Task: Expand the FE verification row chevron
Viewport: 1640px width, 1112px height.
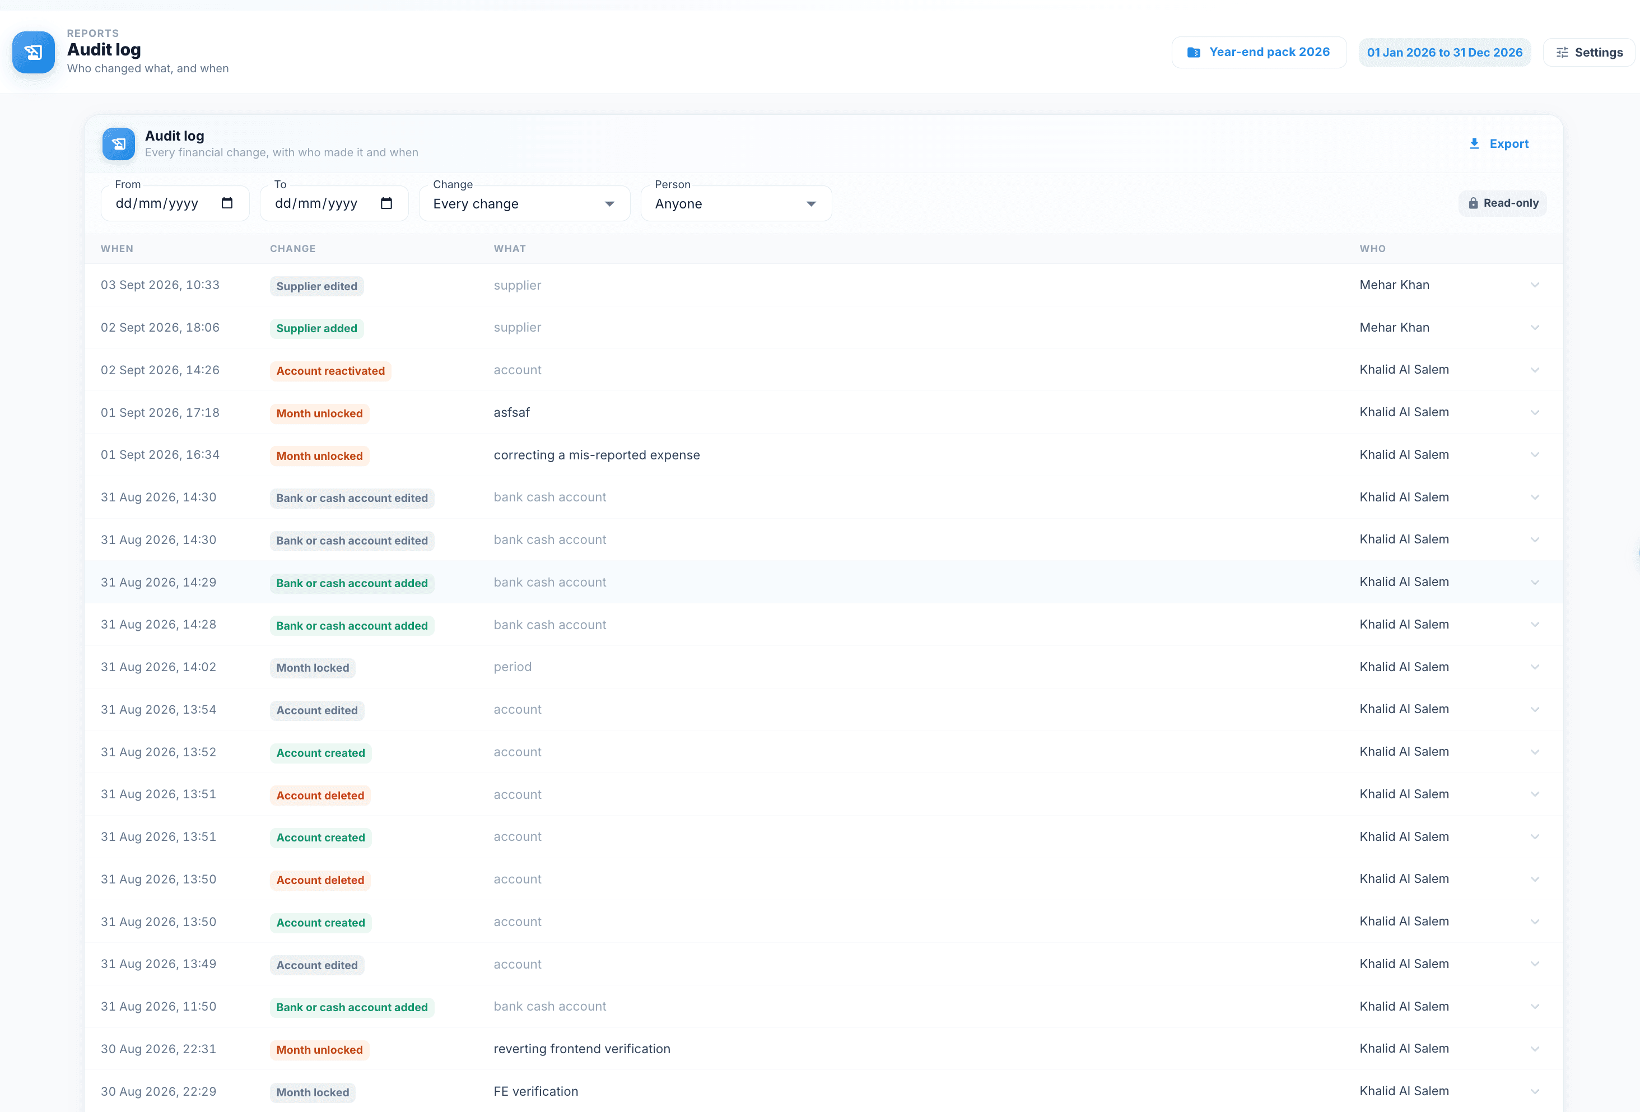Action: [1535, 1091]
